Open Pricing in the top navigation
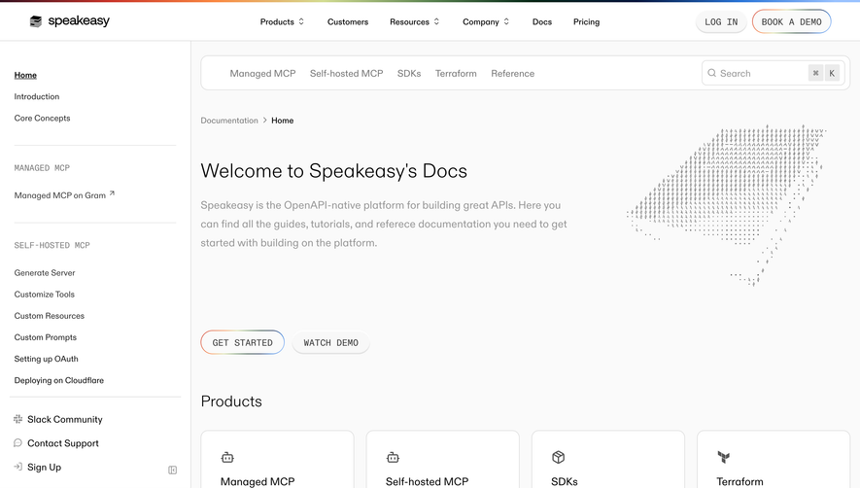Screen dimensions: 860x488 tap(586, 22)
